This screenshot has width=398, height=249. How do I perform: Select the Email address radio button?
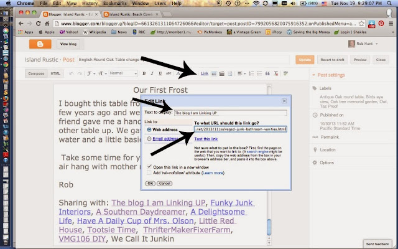coord(149,138)
